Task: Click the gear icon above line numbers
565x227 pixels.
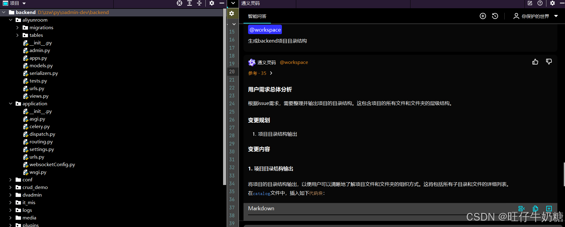Action: pos(232,13)
